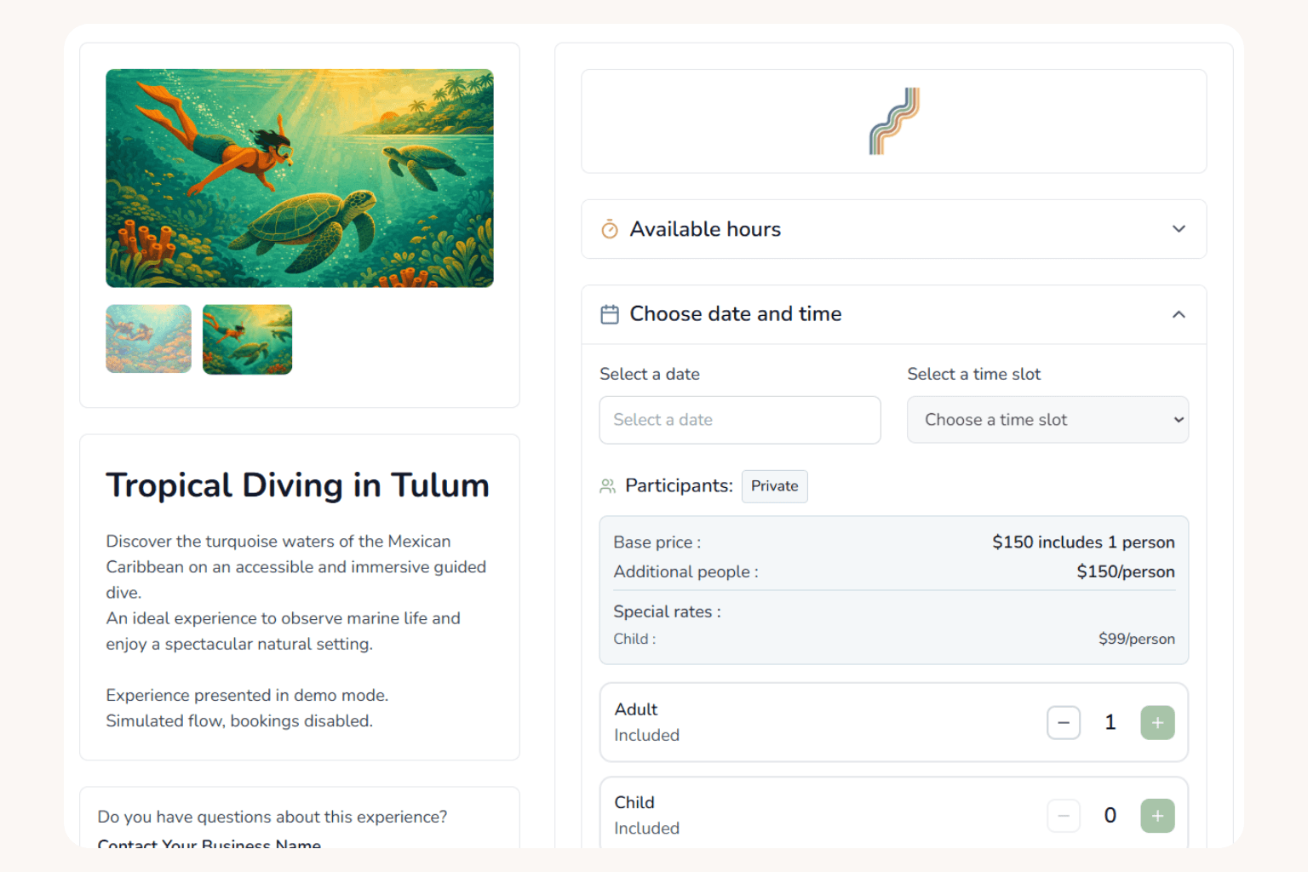Select the first pastel snorkeling thumbnail
Image resolution: width=1308 pixels, height=872 pixels.
point(148,339)
